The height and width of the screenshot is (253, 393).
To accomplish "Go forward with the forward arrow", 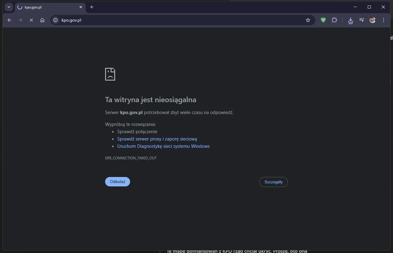I will [x=20, y=20].
